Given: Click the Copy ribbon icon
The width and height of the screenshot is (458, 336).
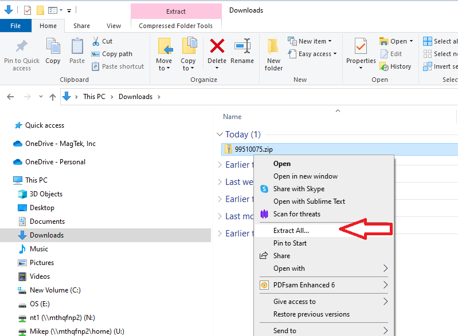Looking at the screenshot, I should (53, 46).
